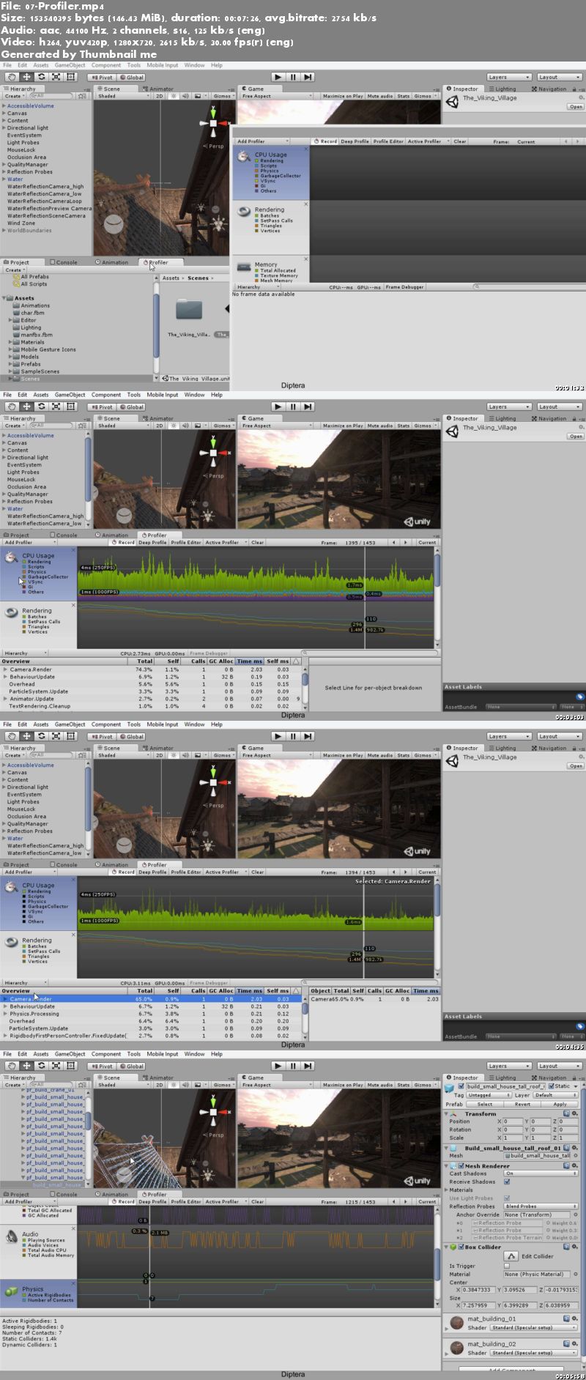Click the CPU Usage profiler icon in top frame
This screenshot has height=1380, width=586.
[x=244, y=156]
